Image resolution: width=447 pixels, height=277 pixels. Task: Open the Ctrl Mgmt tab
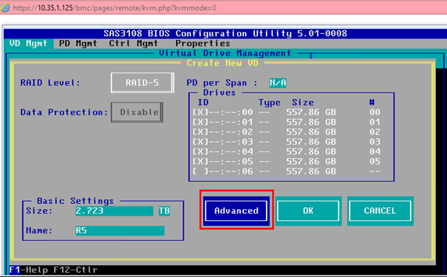(x=134, y=44)
